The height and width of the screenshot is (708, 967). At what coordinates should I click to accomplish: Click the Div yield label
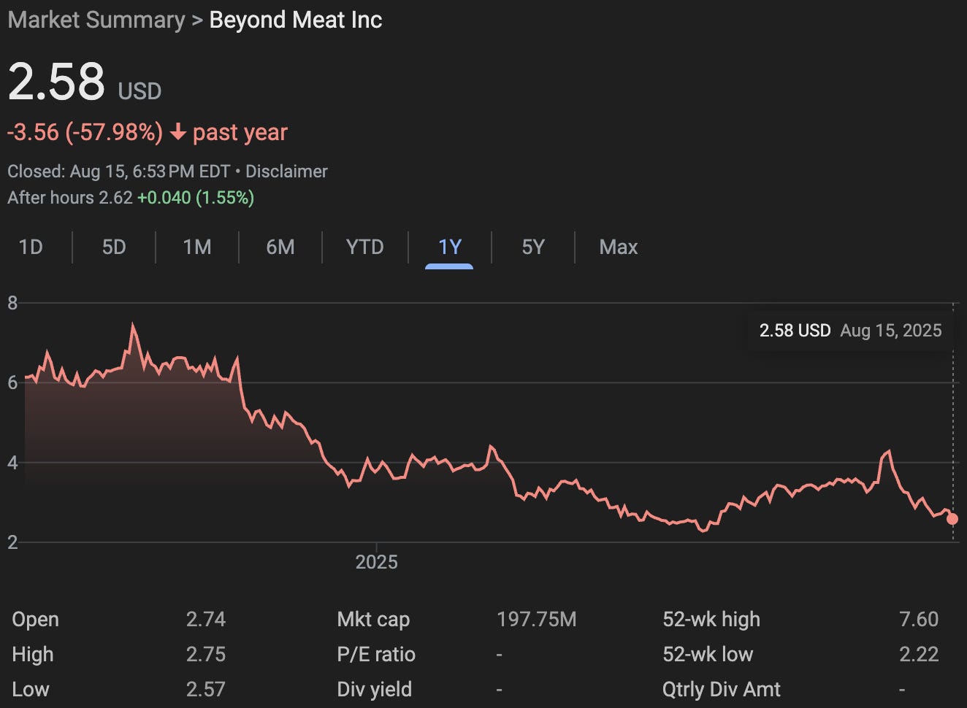tap(375, 690)
